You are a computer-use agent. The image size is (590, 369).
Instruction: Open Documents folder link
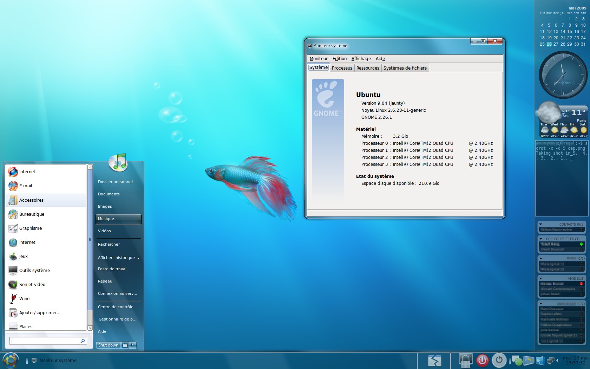click(x=109, y=194)
